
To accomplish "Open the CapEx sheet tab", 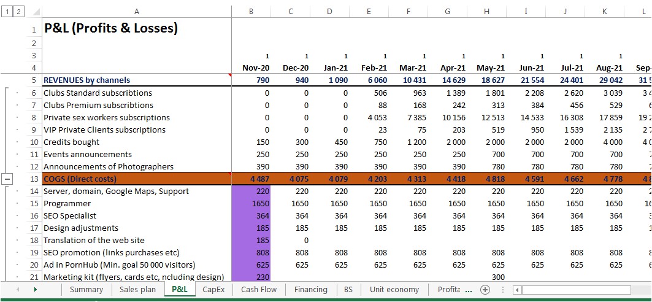I will [x=213, y=290].
